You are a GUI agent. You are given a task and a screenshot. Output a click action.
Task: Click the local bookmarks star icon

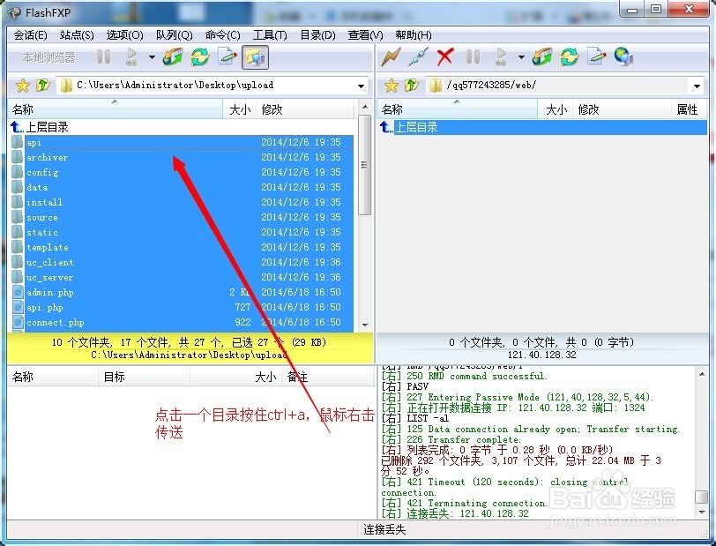pyautogui.click(x=22, y=86)
